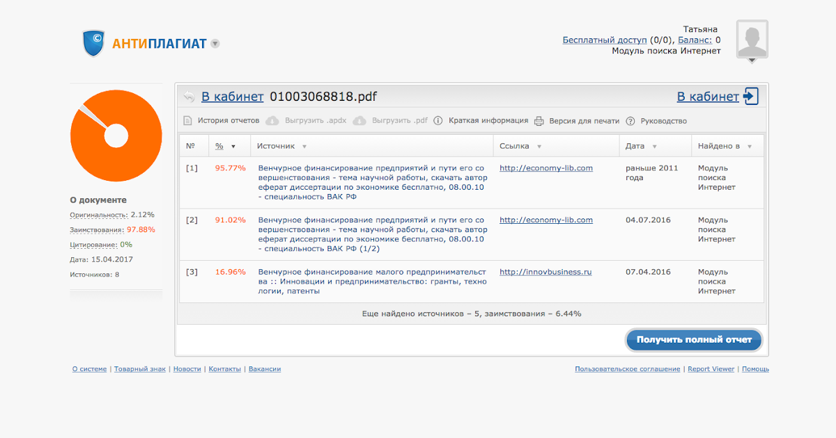Viewport: 836px width, 438px height.
Task: Sort by percent column arrow
Action: click(233, 147)
